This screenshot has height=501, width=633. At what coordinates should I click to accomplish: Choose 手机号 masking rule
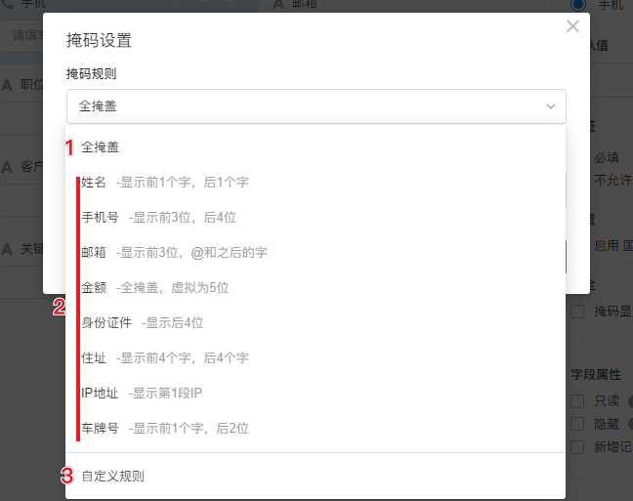pos(316,217)
